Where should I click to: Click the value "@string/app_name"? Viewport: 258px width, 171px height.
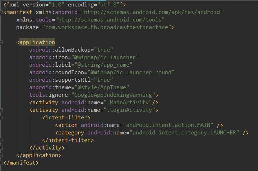103,65
